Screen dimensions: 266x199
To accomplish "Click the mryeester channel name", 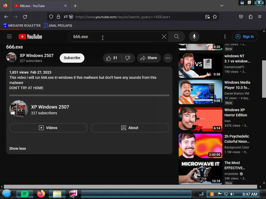I will point(231,174).
